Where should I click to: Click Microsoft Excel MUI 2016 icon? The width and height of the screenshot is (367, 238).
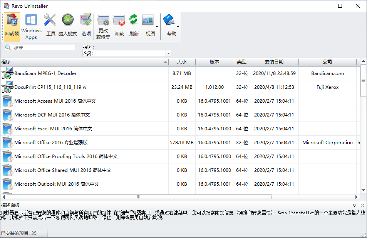point(7,129)
